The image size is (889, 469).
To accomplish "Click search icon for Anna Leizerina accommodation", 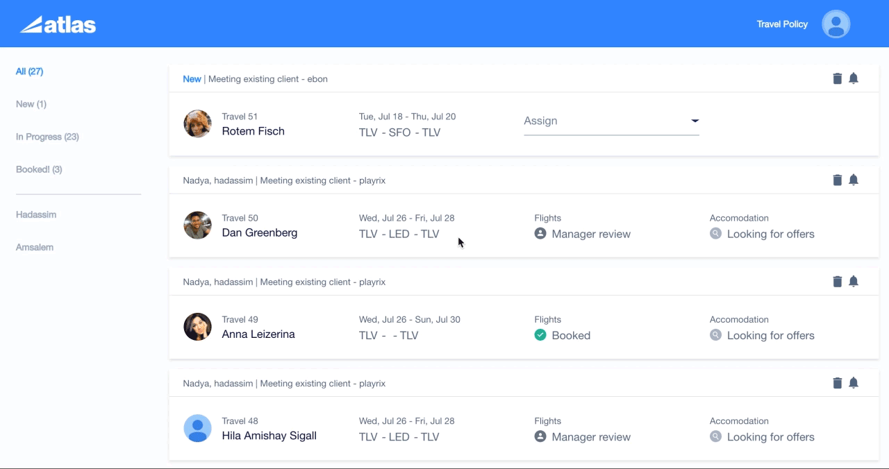I will (715, 335).
